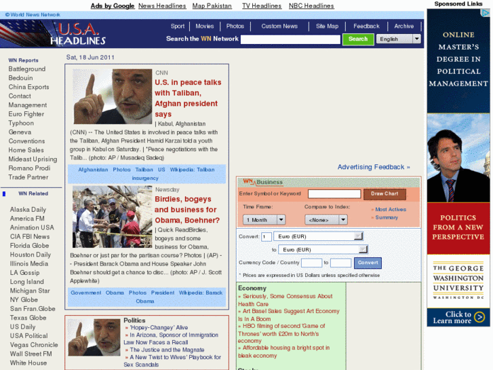
Task: Click the green Search button
Action: (358, 39)
